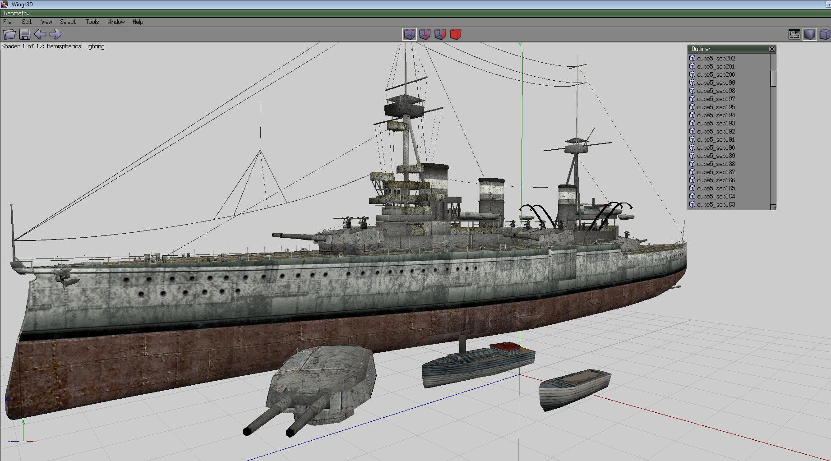This screenshot has width=831, height=461.
Task: Click the object icon beside cube5_sep183
Action: click(x=692, y=204)
